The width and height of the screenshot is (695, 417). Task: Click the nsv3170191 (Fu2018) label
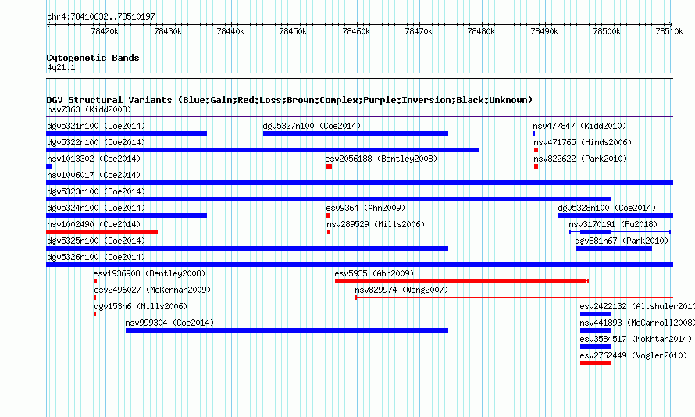pyautogui.click(x=614, y=224)
